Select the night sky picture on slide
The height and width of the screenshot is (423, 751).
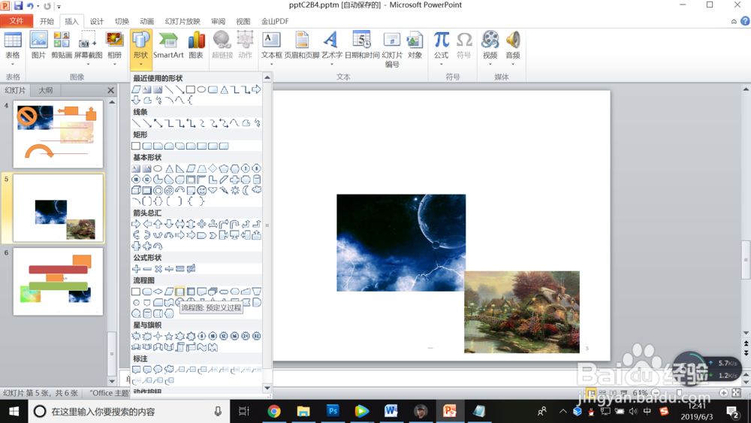pos(401,243)
